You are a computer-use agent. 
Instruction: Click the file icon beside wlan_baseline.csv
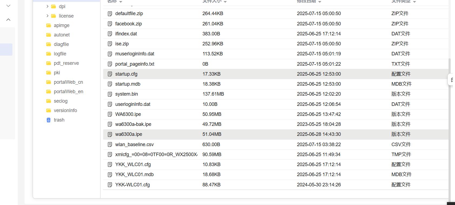point(110,144)
